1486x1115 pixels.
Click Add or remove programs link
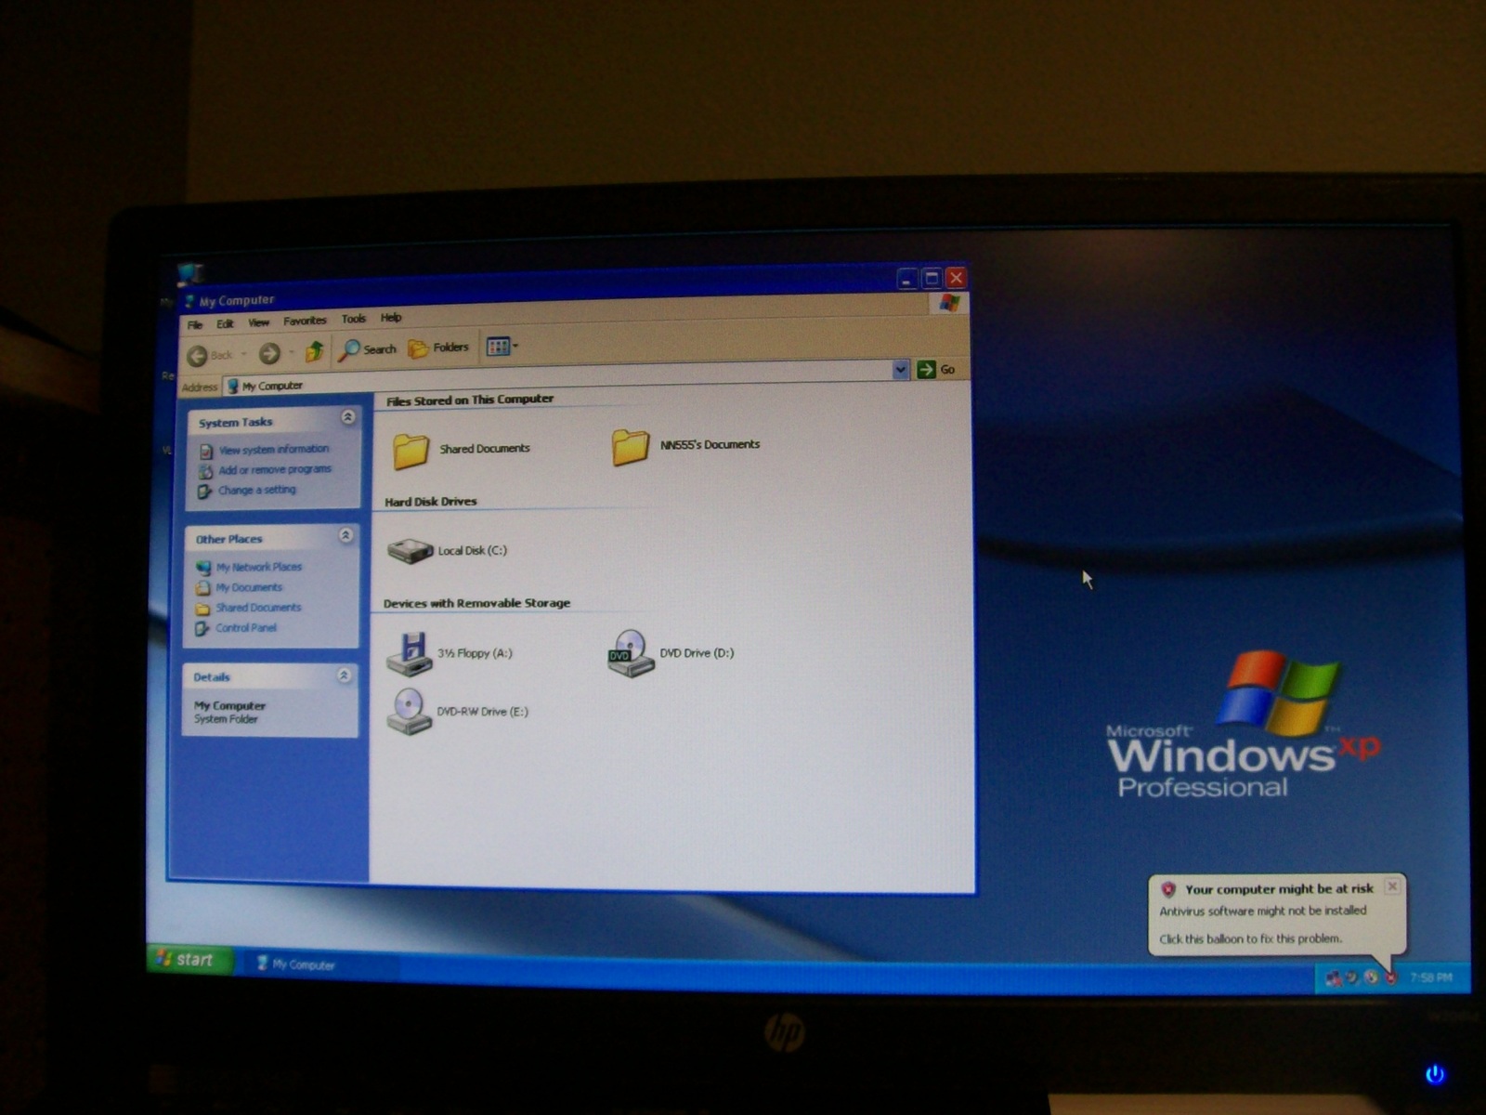[x=275, y=469]
